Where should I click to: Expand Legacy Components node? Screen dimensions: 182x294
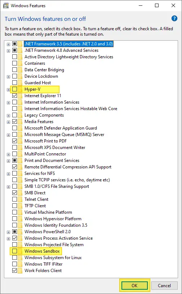click(x=8, y=116)
